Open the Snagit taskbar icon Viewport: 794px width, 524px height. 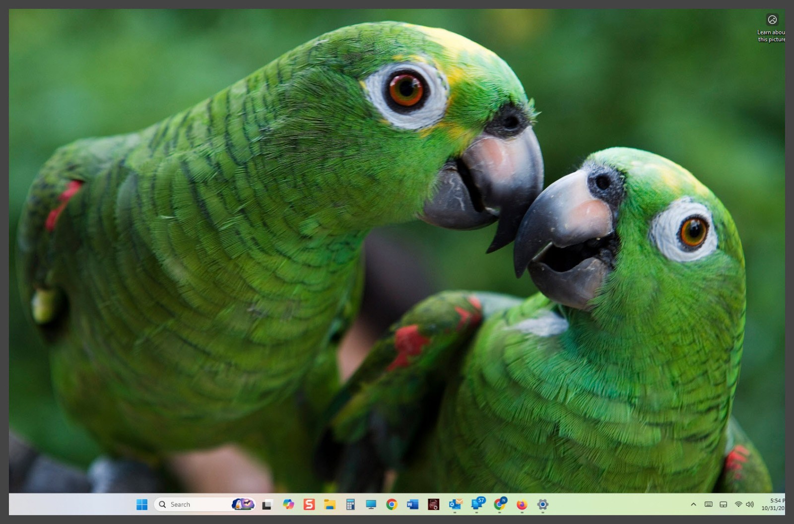(x=309, y=504)
